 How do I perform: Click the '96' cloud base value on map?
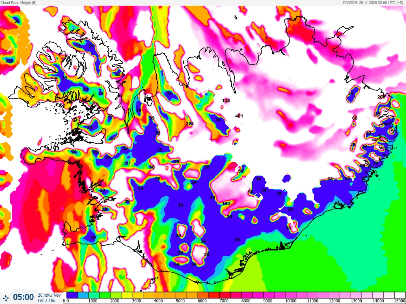17,21
